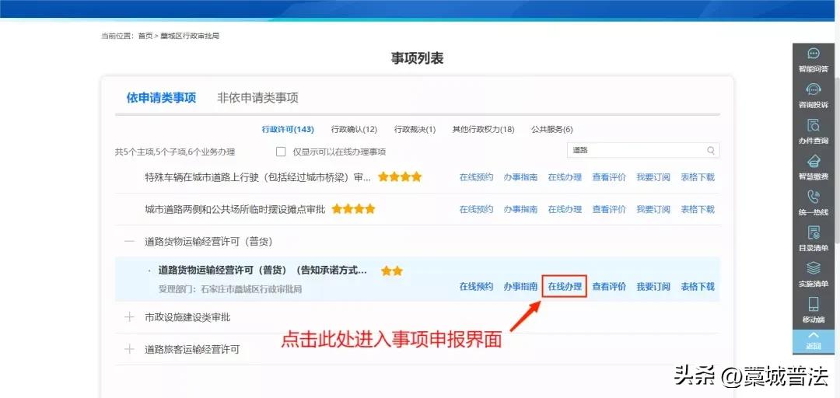Image resolution: width=840 pixels, height=398 pixels.
Task: Open 特殊车辆在城市道路上行驶 item title
Action: tap(257, 177)
